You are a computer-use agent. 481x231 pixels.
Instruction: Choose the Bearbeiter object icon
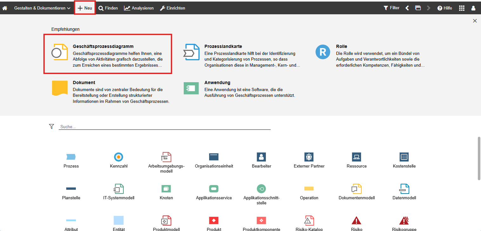[x=261, y=157]
